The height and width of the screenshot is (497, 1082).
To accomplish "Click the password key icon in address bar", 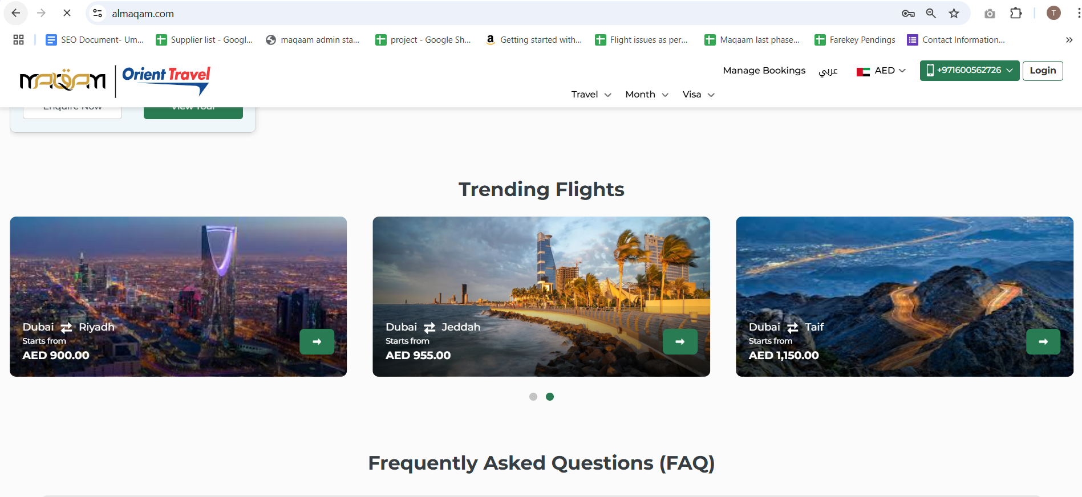I will tap(908, 13).
